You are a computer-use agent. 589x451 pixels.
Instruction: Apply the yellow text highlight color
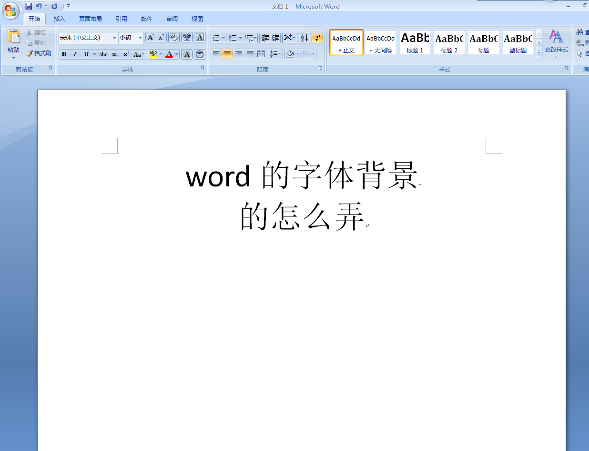pos(153,54)
